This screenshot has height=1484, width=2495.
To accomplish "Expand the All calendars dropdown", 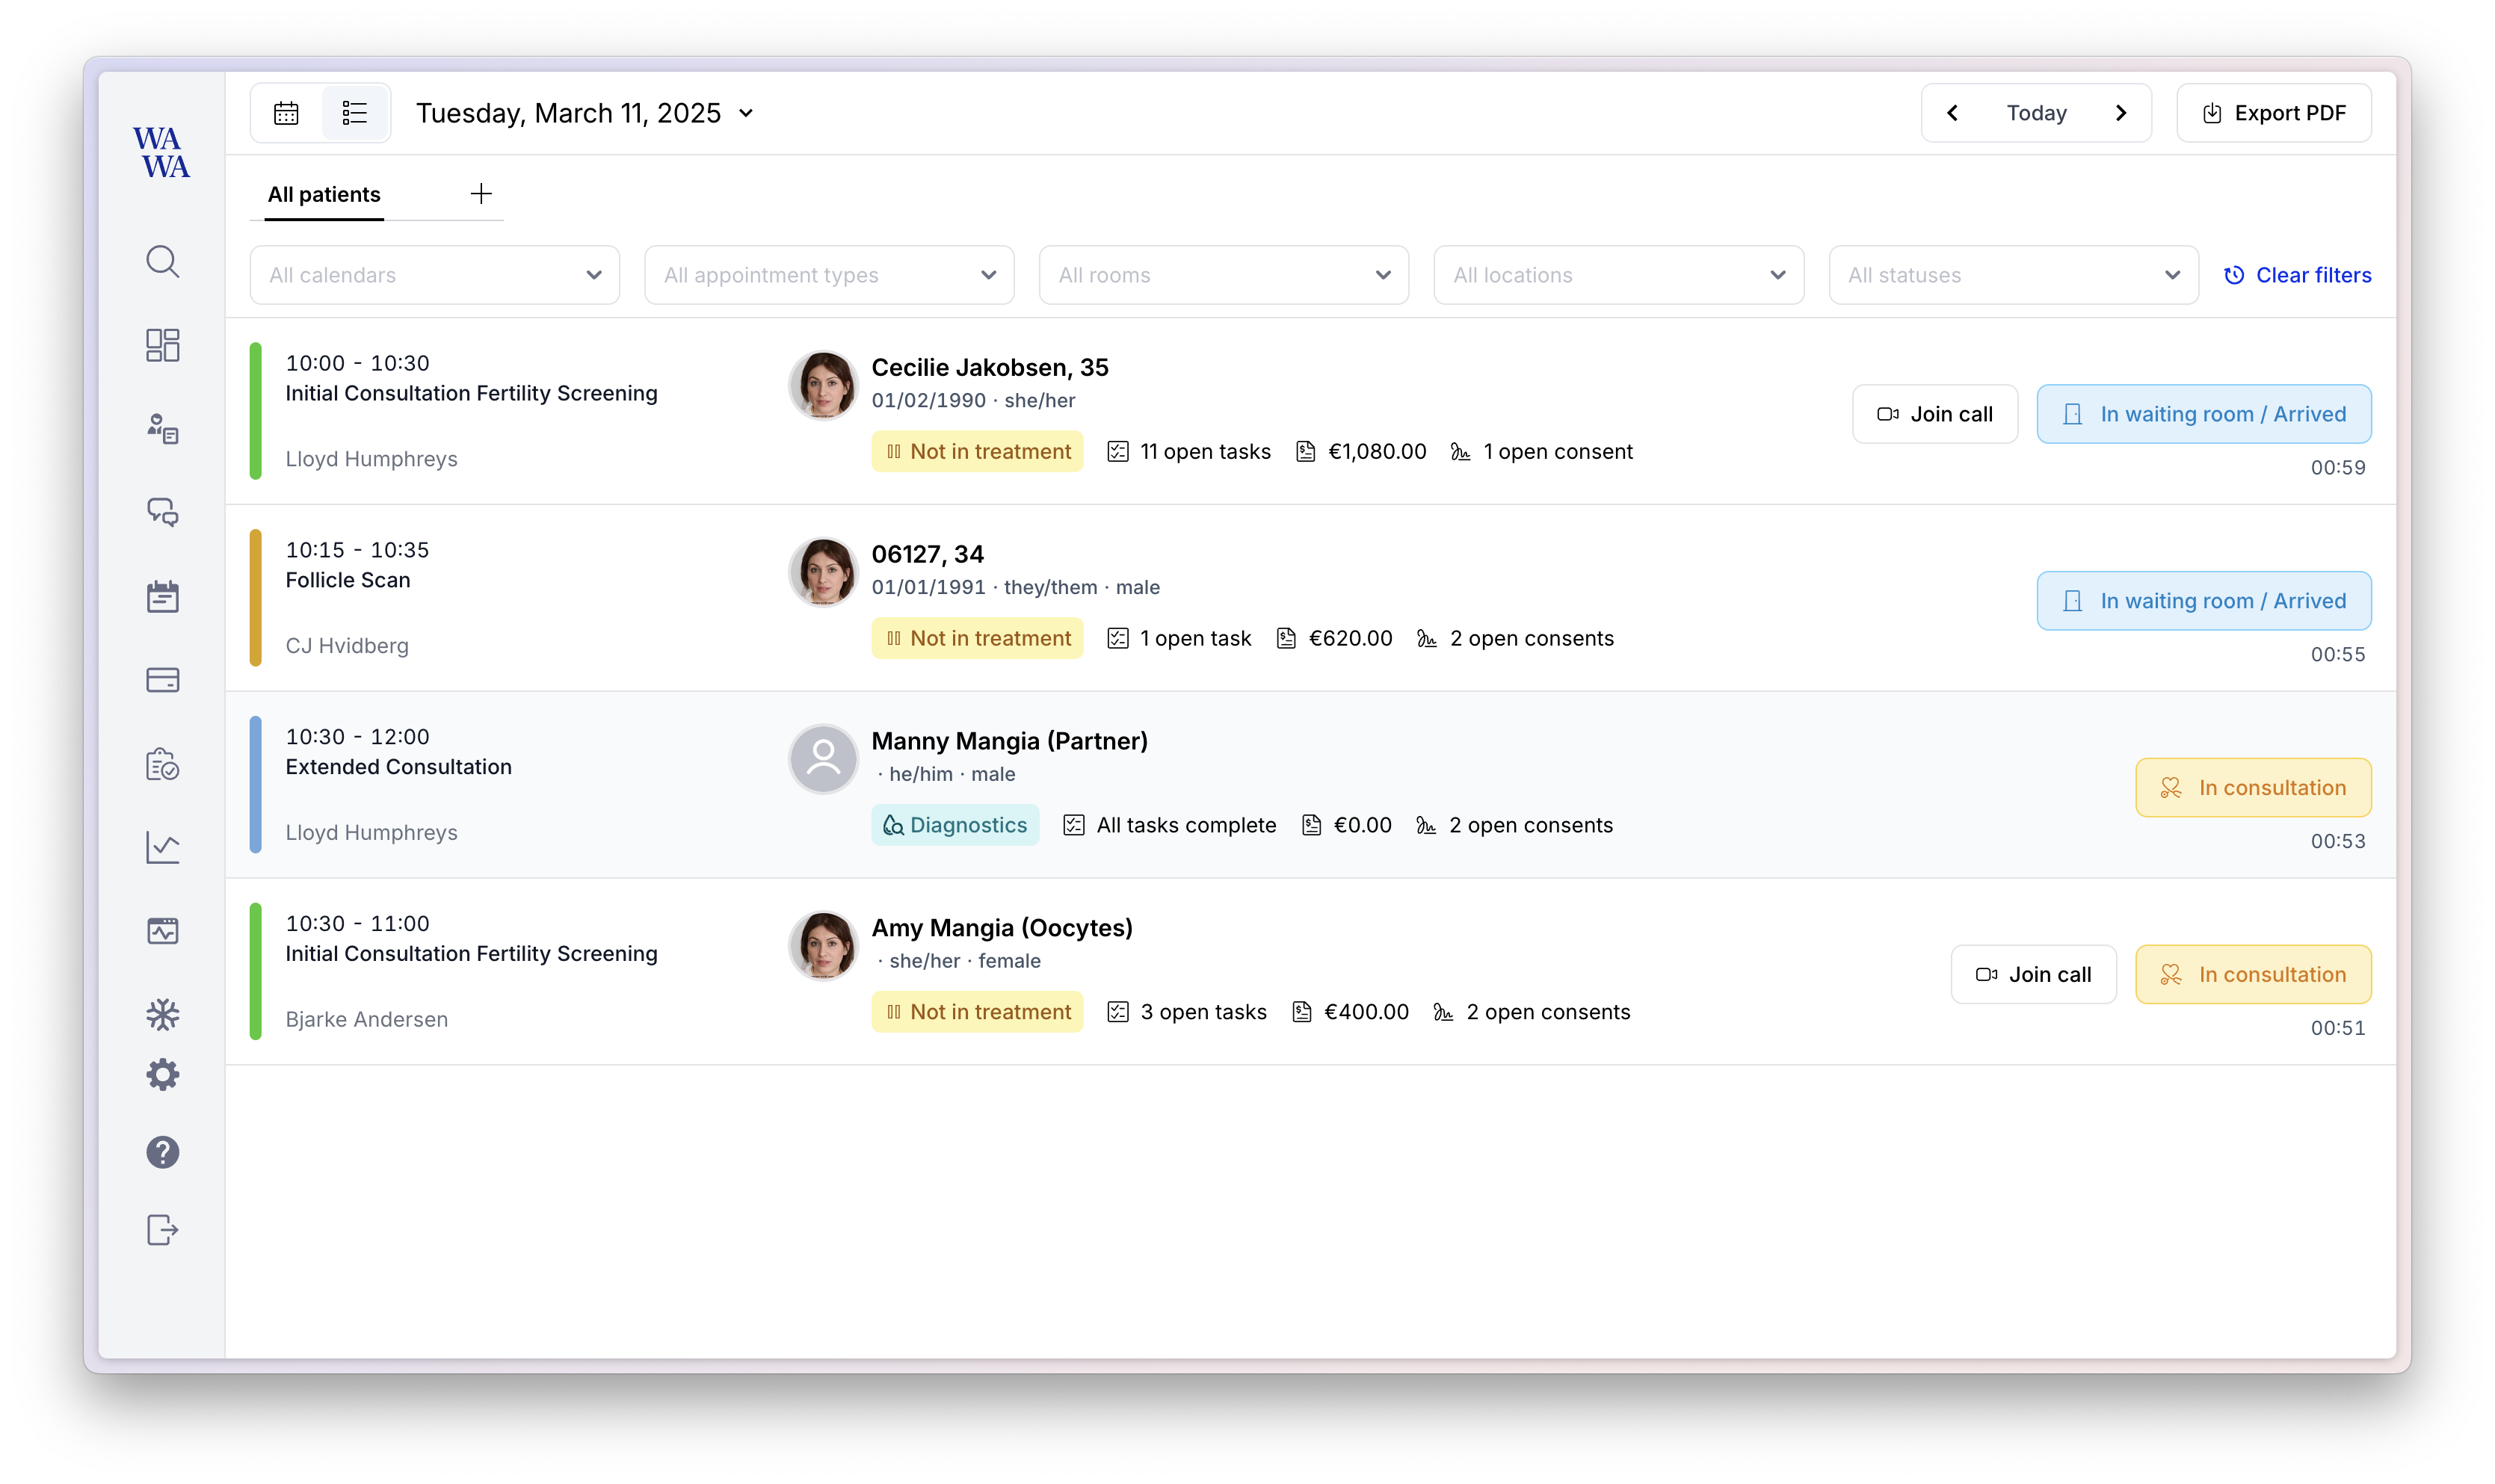I will [x=434, y=275].
